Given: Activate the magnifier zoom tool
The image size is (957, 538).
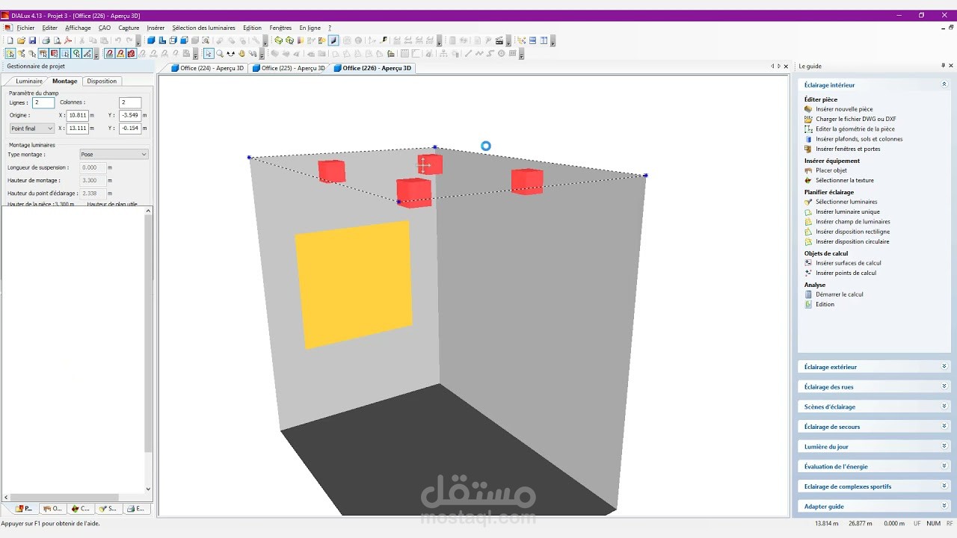Looking at the screenshot, I should click(x=220, y=54).
